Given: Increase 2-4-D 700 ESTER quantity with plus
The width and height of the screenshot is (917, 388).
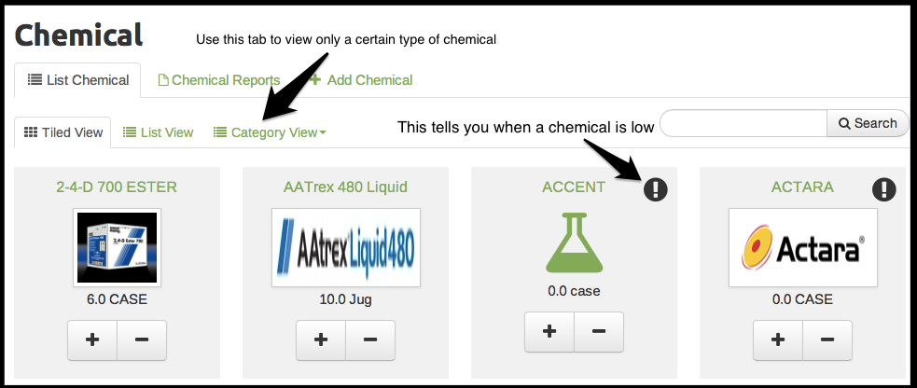Looking at the screenshot, I should point(92,340).
